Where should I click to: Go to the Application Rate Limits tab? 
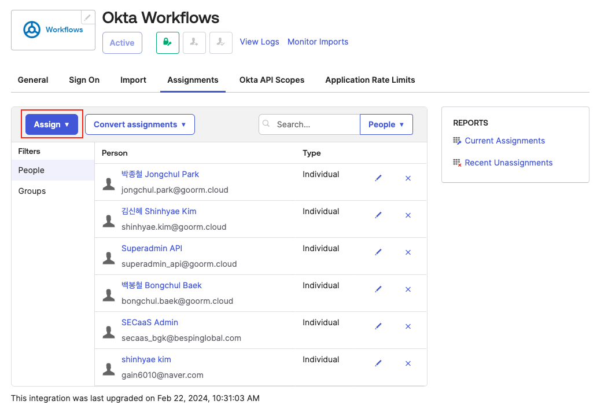pos(370,80)
